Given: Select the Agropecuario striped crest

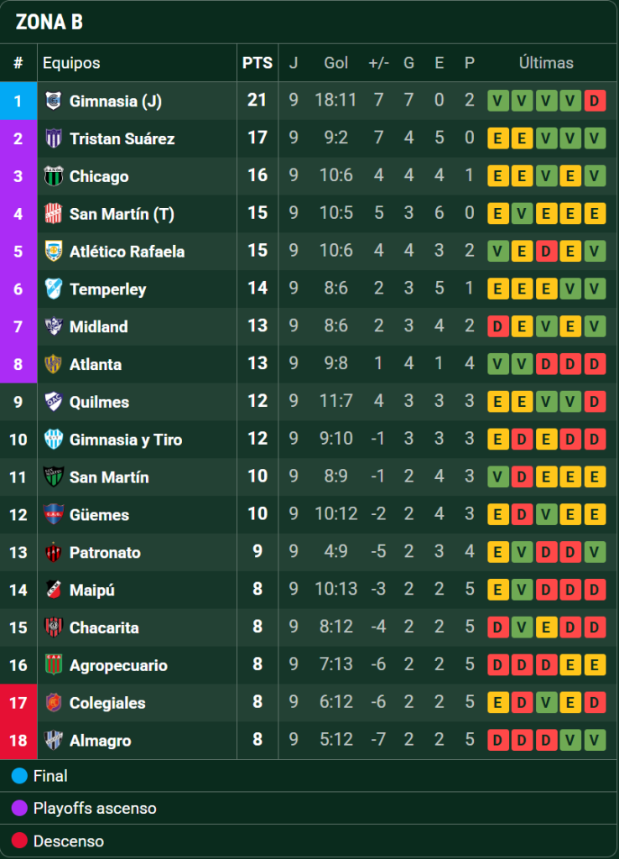Looking at the screenshot, I should (x=53, y=665).
